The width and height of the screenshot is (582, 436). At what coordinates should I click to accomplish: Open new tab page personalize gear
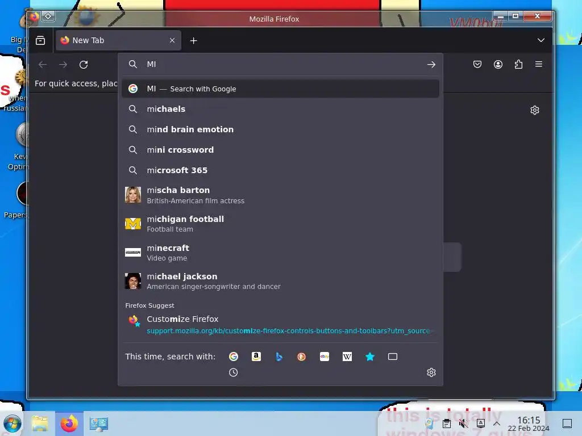point(535,110)
